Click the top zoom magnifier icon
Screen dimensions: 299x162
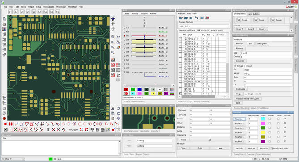coord(113,37)
